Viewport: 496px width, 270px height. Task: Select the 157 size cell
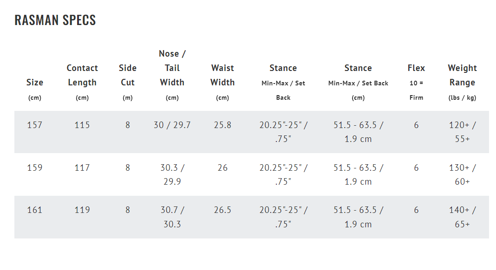[x=34, y=125]
